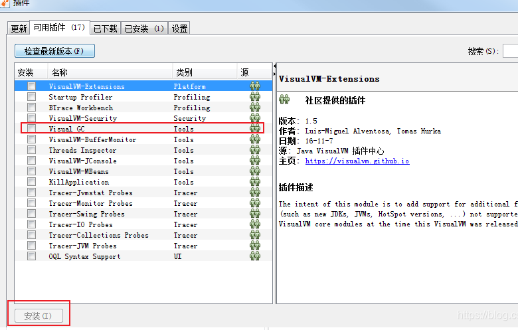518x330 pixels.
Task: Select the VisualVM-JConsole plugin name
Action: [82, 161]
